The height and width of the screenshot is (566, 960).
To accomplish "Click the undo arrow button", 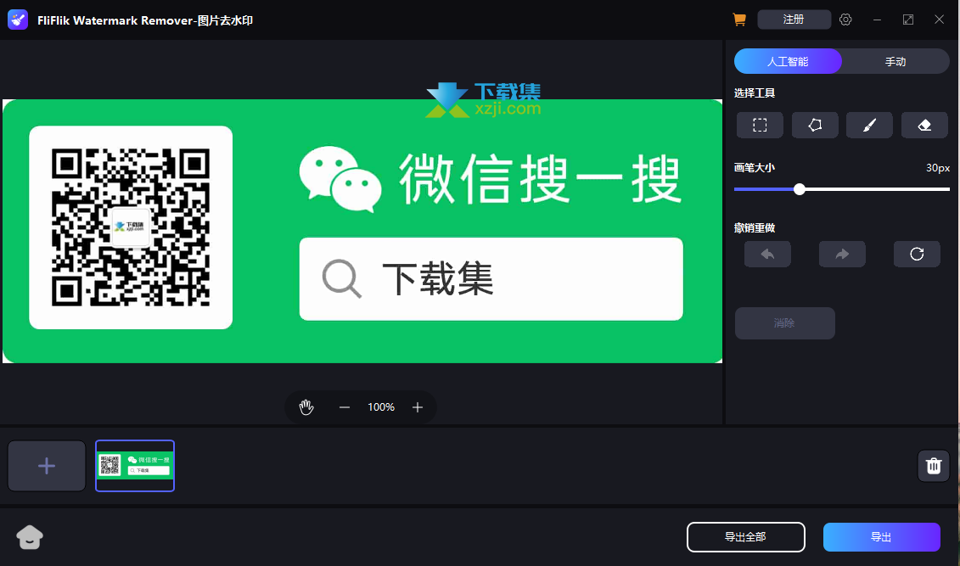I will tap(768, 254).
